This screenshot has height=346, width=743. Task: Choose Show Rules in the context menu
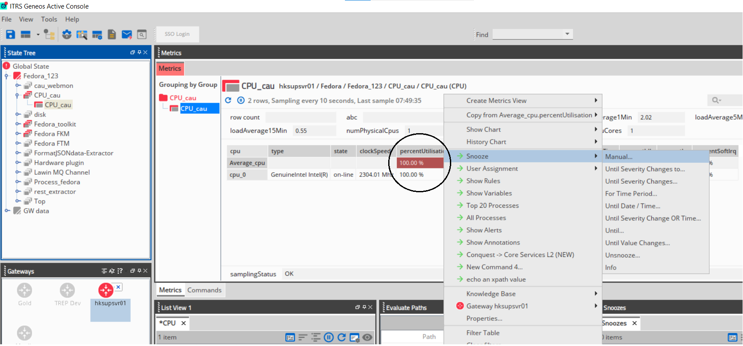coord(523,181)
